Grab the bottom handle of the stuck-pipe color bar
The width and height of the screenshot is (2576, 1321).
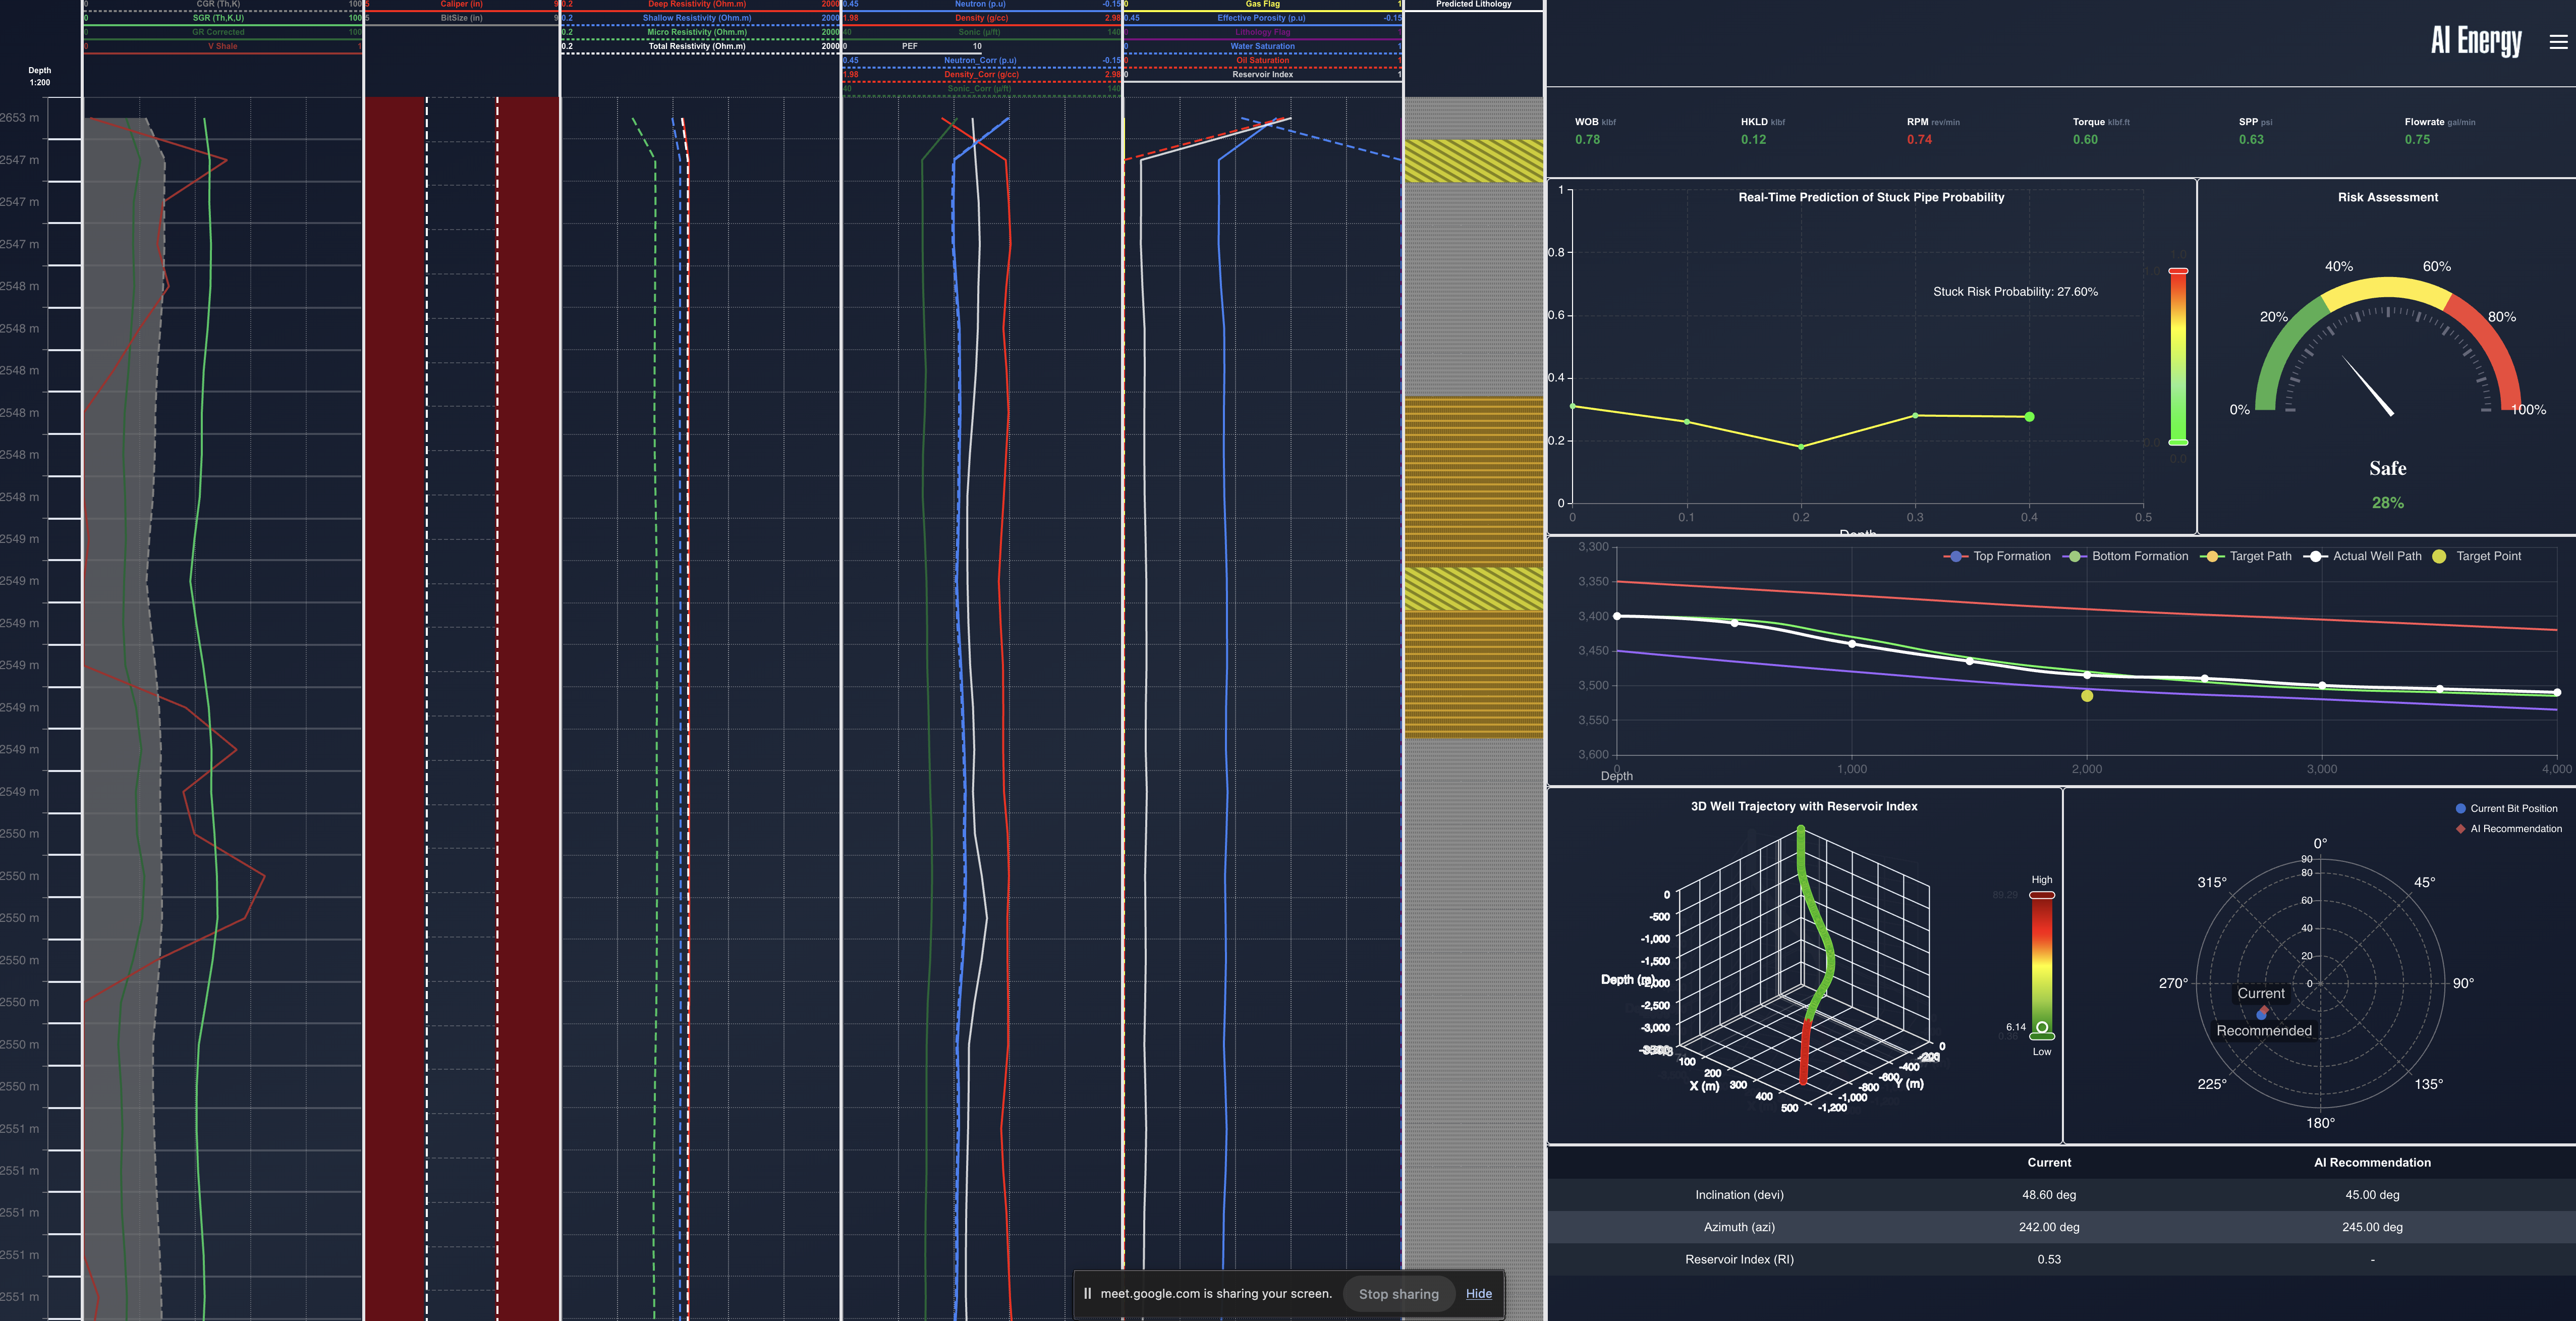(2178, 442)
